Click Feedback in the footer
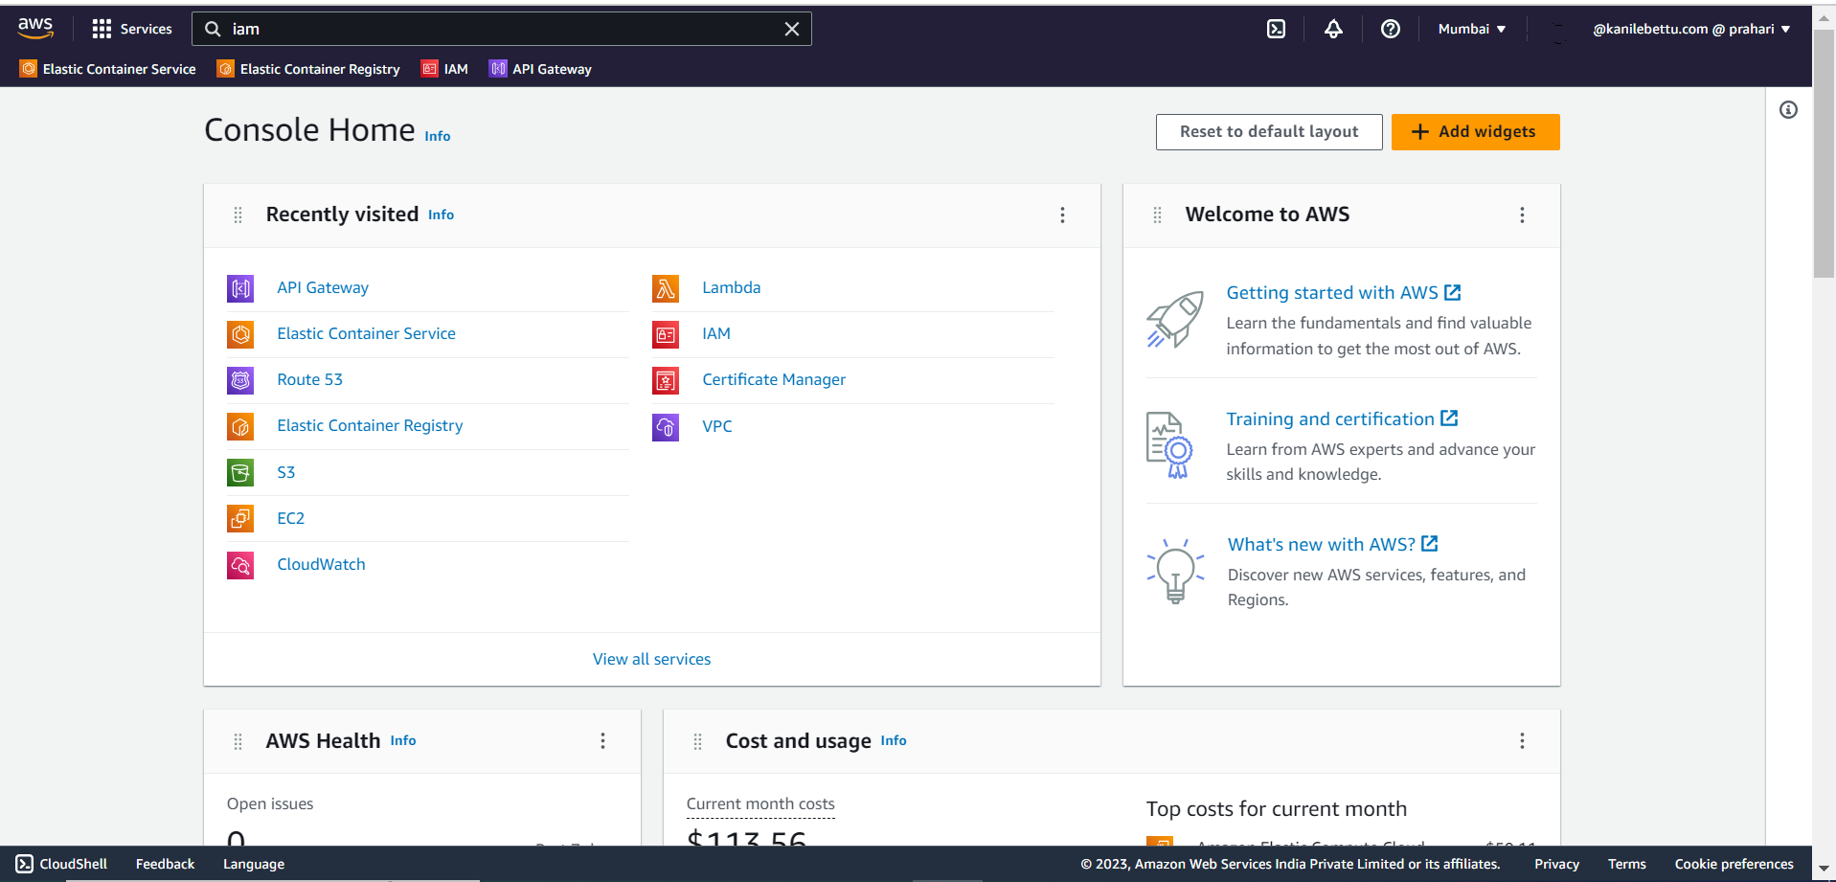1836x882 pixels. [x=165, y=864]
